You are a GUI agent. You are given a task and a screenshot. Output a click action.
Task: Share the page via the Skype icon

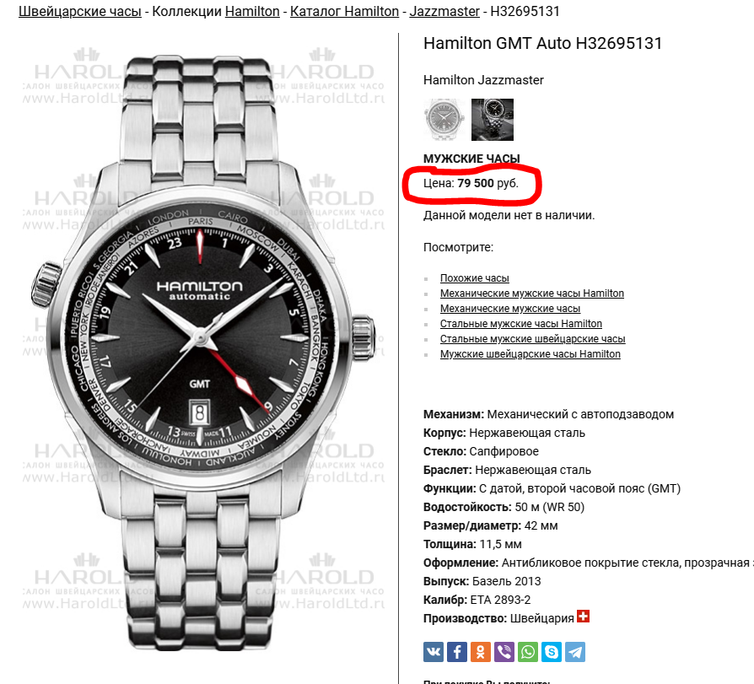tap(551, 652)
